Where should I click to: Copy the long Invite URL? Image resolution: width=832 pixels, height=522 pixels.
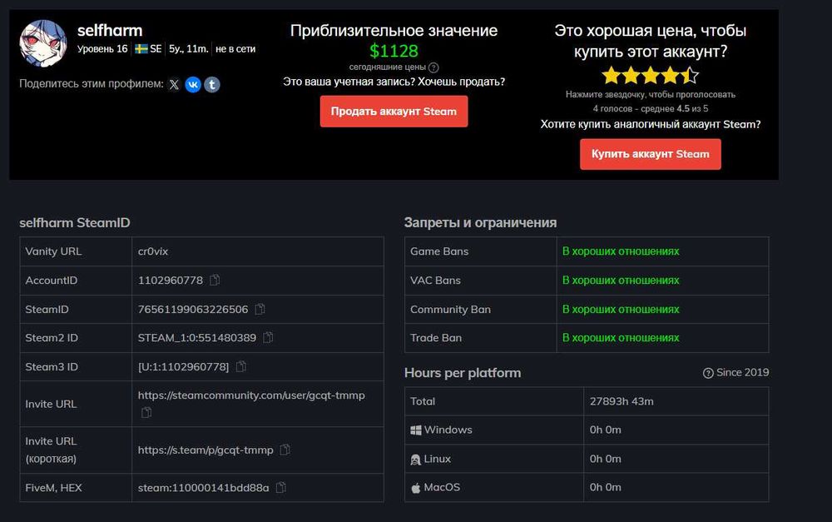tap(146, 412)
